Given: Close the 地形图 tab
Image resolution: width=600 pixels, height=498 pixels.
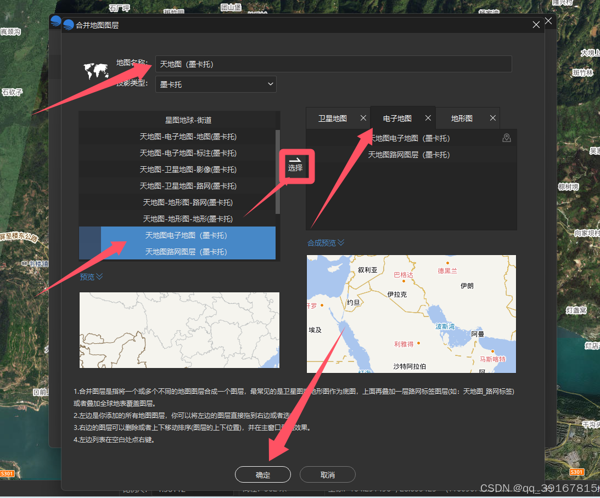Looking at the screenshot, I should coord(492,118).
